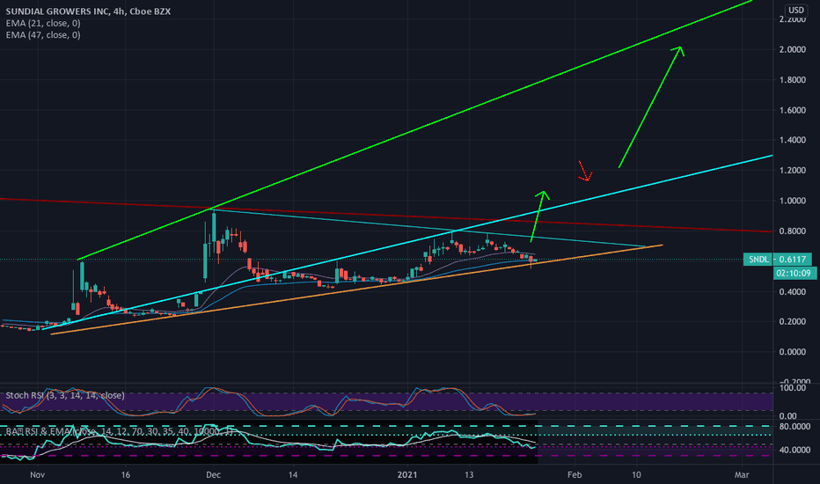The height and width of the screenshot is (484, 820).
Task: Click the 02:10:09 countdown label
Action: 794,273
